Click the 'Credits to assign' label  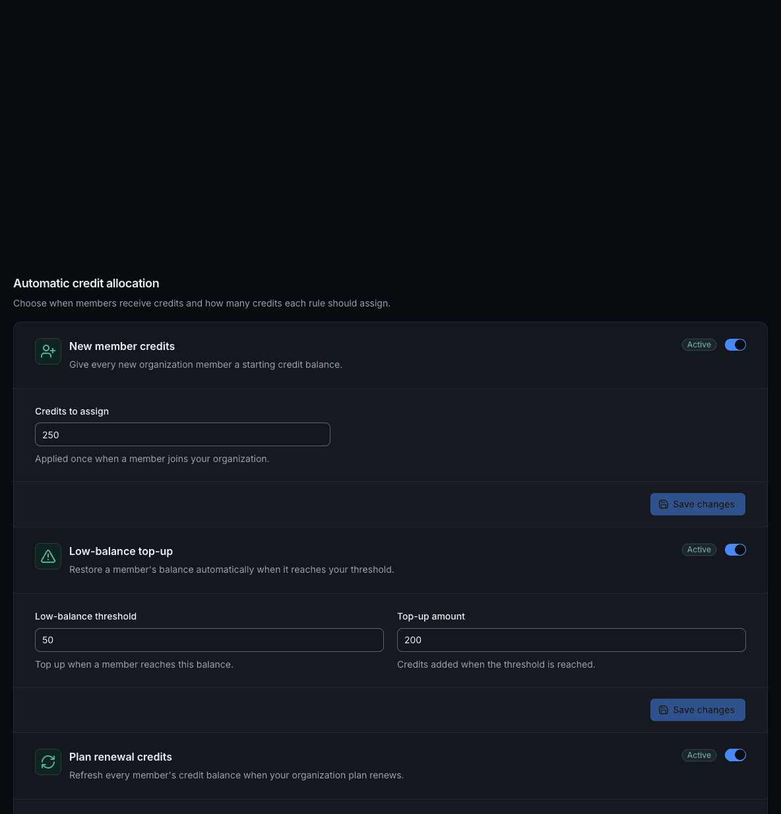(x=72, y=411)
